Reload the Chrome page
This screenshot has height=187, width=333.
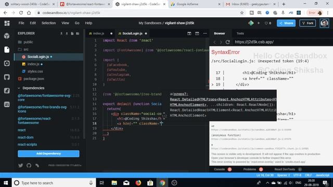(x=21, y=12)
